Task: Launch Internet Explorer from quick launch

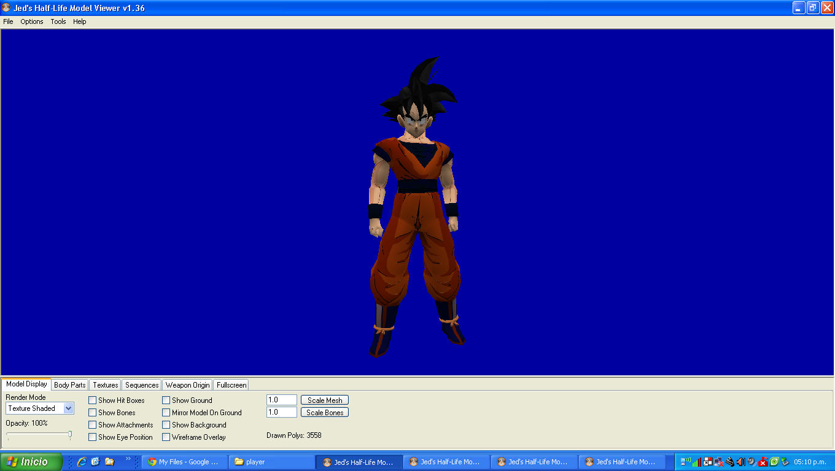Action: [81, 462]
